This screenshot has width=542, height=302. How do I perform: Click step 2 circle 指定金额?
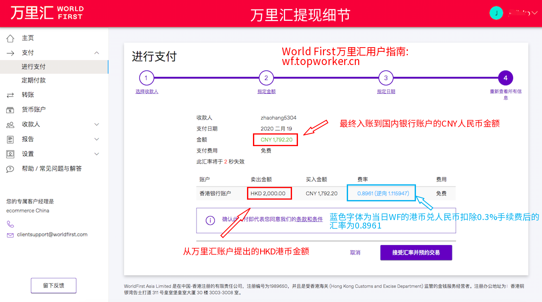coord(266,78)
